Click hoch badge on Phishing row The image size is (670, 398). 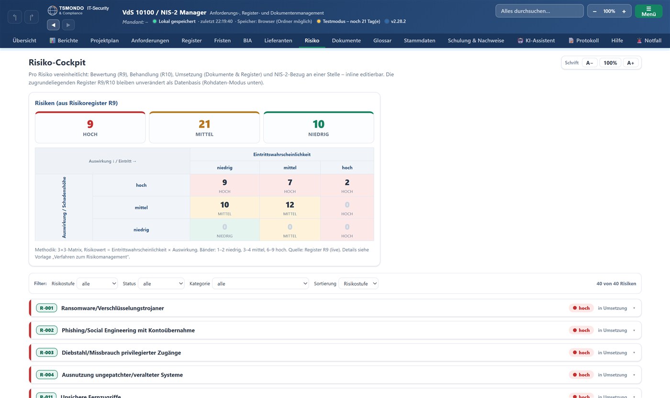point(581,330)
